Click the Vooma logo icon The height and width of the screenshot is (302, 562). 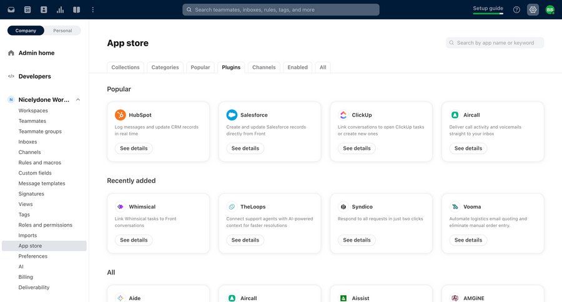coord(455,207)
